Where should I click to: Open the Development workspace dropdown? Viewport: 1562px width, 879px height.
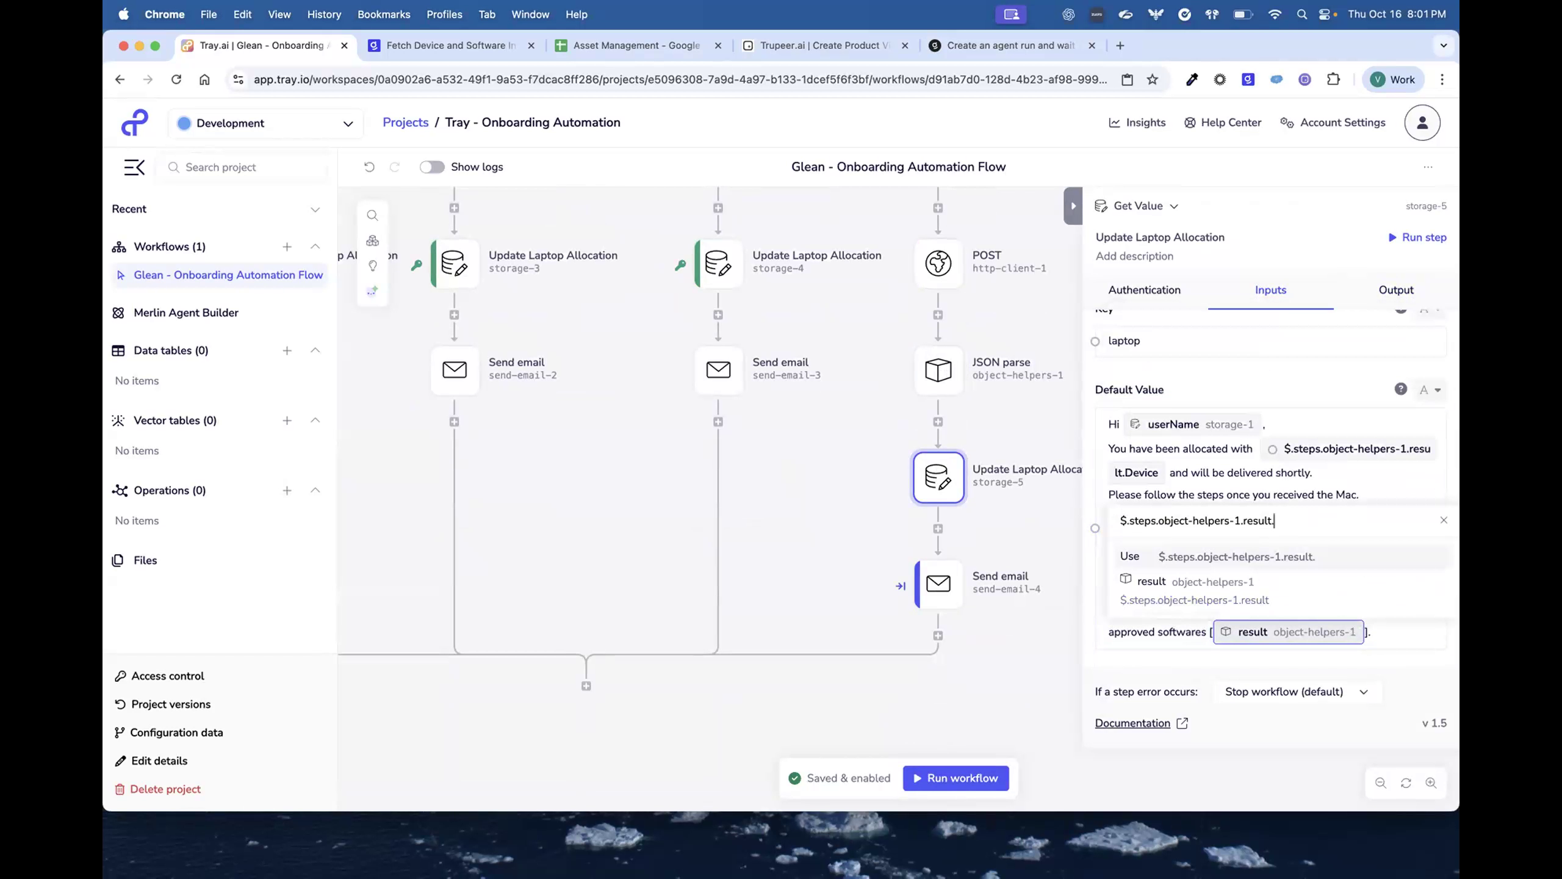coord(266,123)
